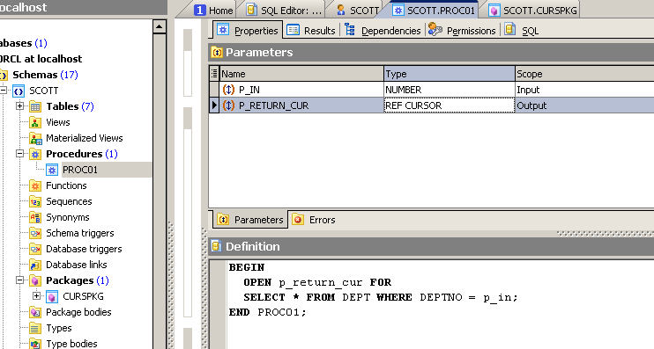Click the tree scrollbar up arrow
The image size is (654, 349).
point(160,27)
